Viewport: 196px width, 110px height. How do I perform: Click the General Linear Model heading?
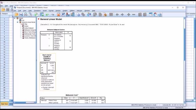[51, 19]
